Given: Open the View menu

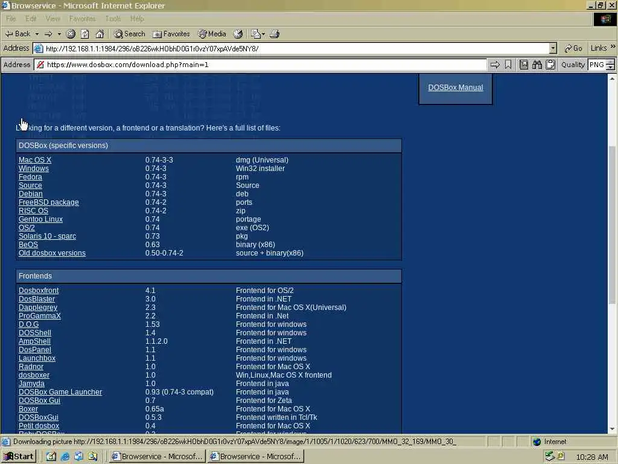Looking at the screenshot, I should coord(53,19).
